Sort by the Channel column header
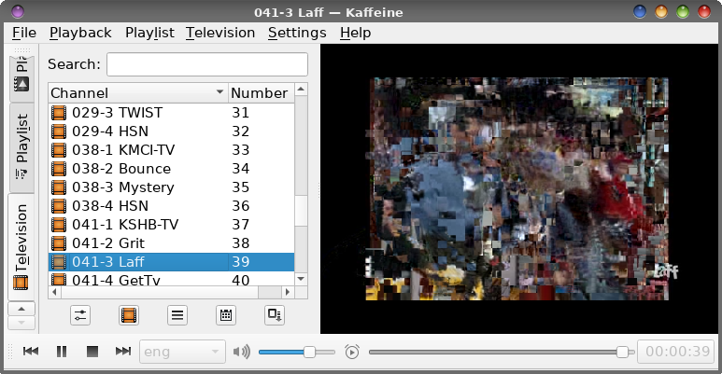 pyautogui.click(x=137, y=93)
